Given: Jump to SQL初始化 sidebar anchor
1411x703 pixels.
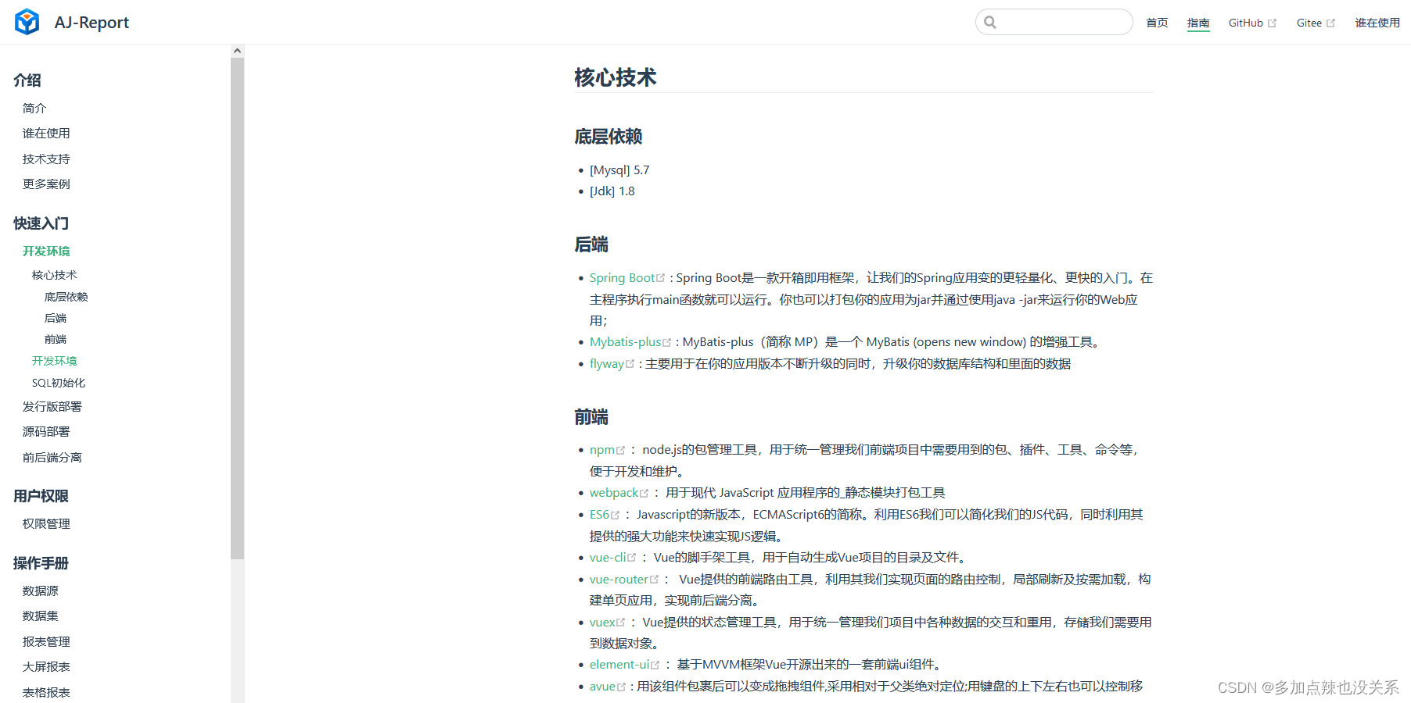Looking at the screenshot, I should click(x=58, y=383).
